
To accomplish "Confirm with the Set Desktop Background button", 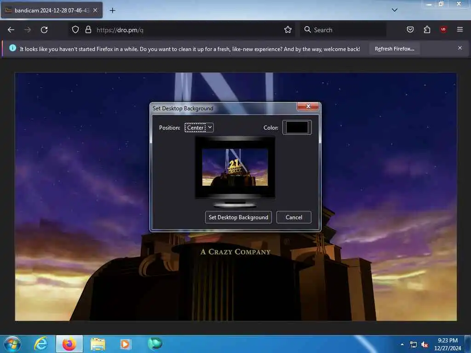I will (238, 217).
